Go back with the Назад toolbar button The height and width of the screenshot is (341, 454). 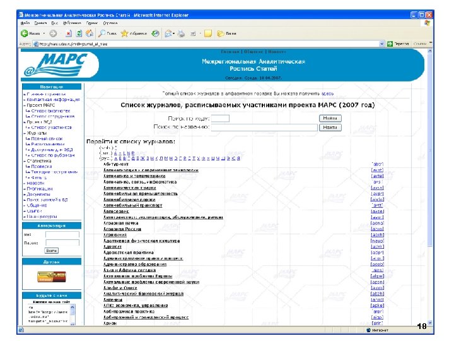point(30,33)
